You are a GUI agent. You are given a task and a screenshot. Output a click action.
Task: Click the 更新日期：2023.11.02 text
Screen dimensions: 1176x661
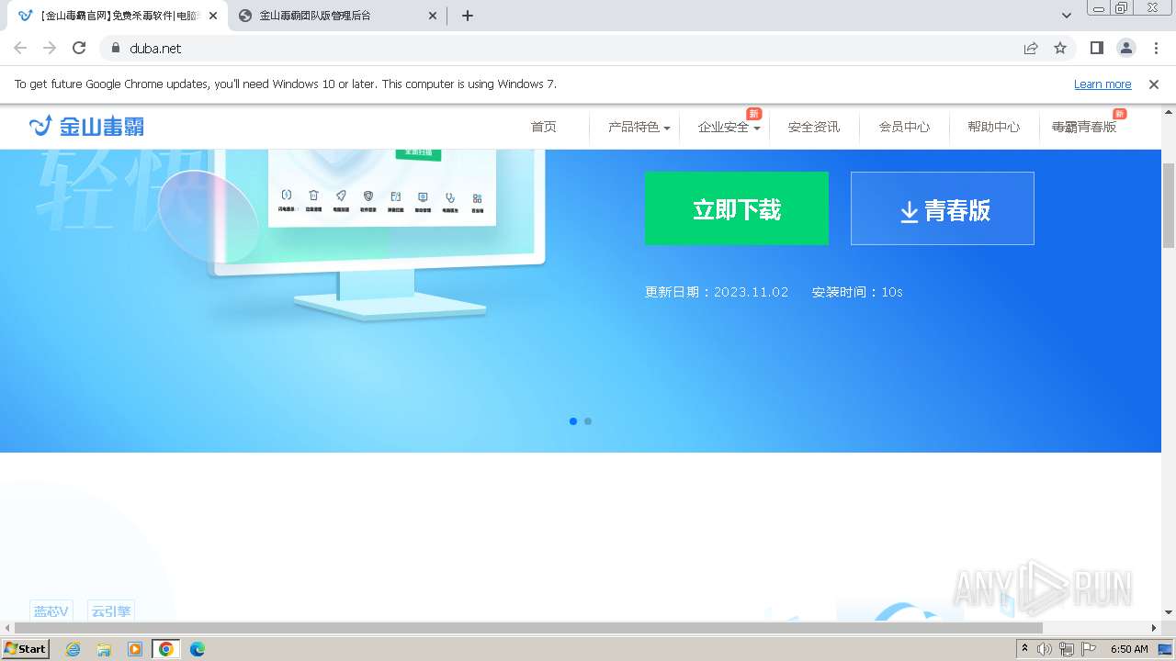click(x=717, y=292)
